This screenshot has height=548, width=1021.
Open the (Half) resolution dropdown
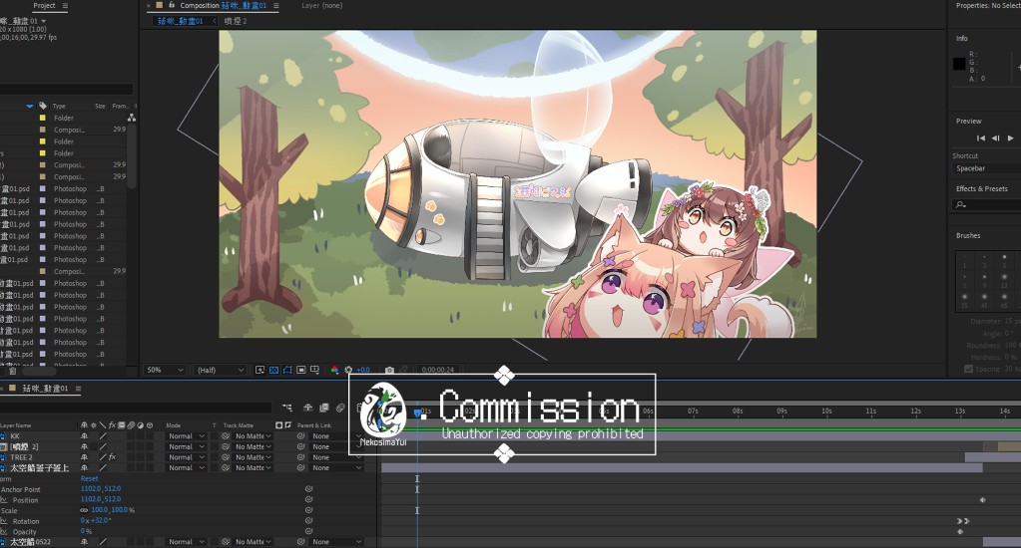click(220, 370)
